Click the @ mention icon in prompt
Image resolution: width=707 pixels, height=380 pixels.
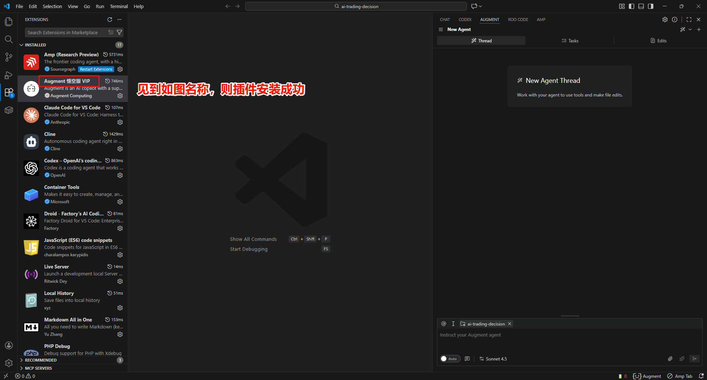coord(444,324)
